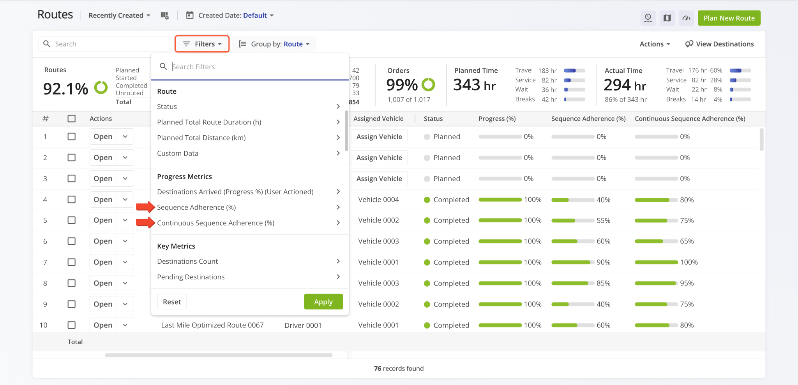Click the Orders 99% donut chart
798x385 pixels.
[x=428, y=84]
